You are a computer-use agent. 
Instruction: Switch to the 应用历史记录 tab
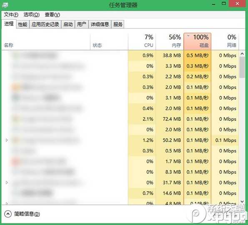click(45, 24)
